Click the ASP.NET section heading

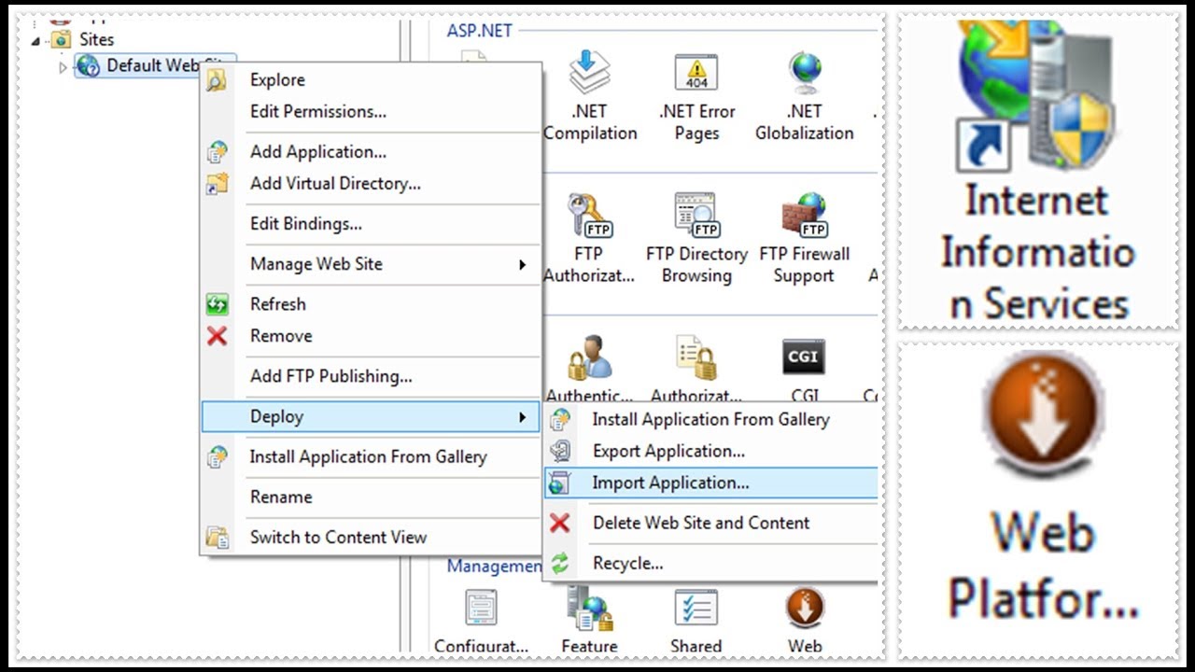coord(479,31)
